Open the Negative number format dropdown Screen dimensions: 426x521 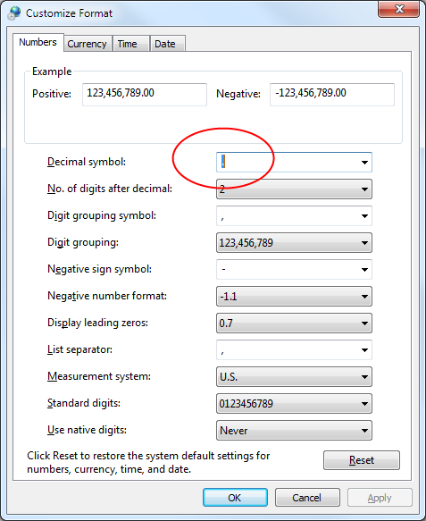coord(294,297)
